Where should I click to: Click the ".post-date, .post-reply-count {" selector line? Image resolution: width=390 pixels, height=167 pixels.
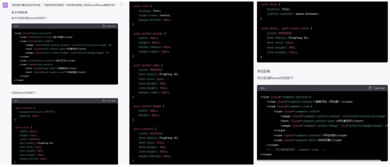[286, 28]
